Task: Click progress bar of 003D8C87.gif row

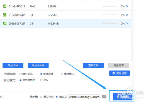Action: (x=109, y=23)
